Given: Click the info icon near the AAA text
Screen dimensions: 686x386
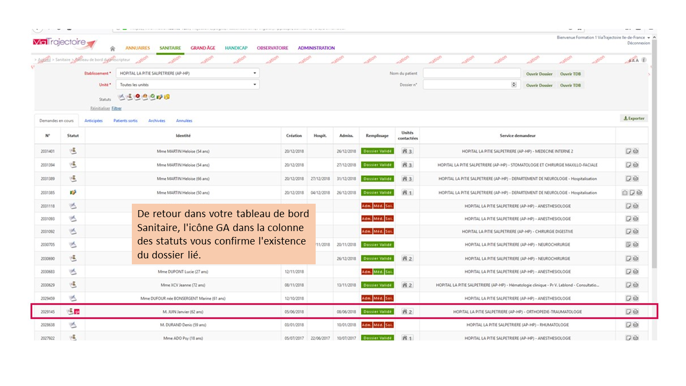Looking at the screenshot, I should 644,60.
